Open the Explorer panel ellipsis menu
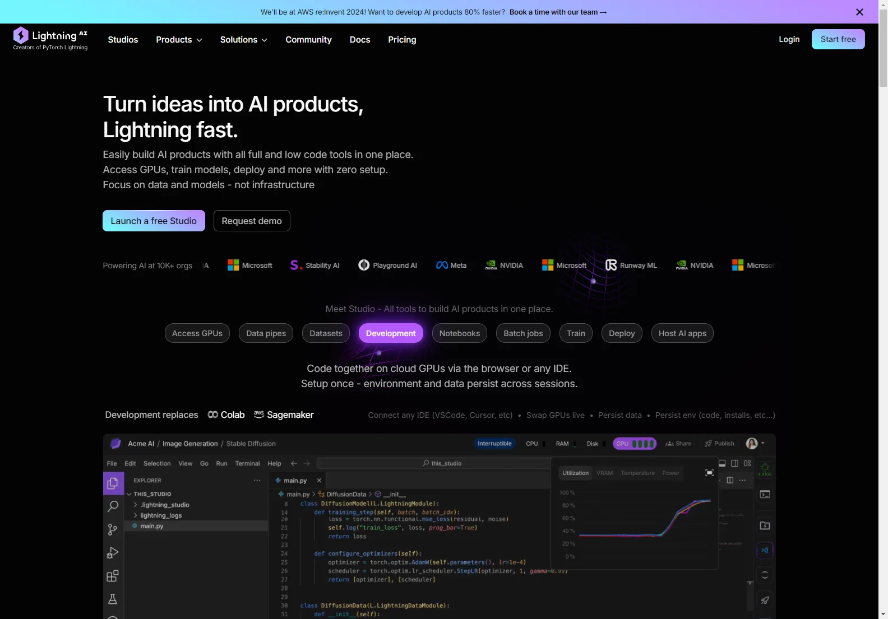Screen dimensions: 888x619 point(257,480)
